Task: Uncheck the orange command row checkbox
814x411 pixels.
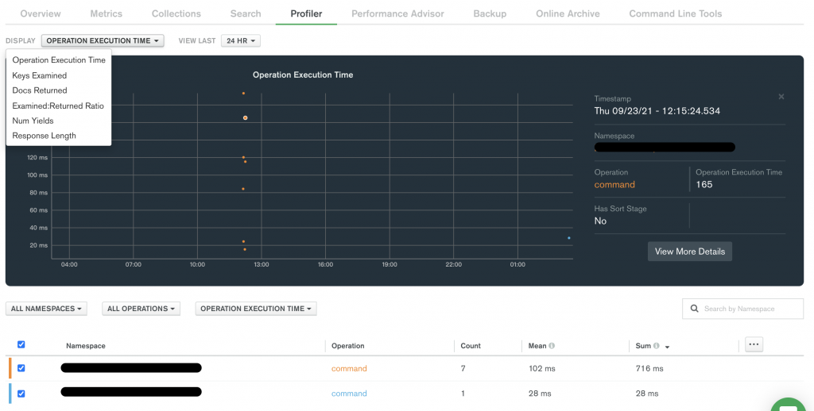Action: coord(21,368)
